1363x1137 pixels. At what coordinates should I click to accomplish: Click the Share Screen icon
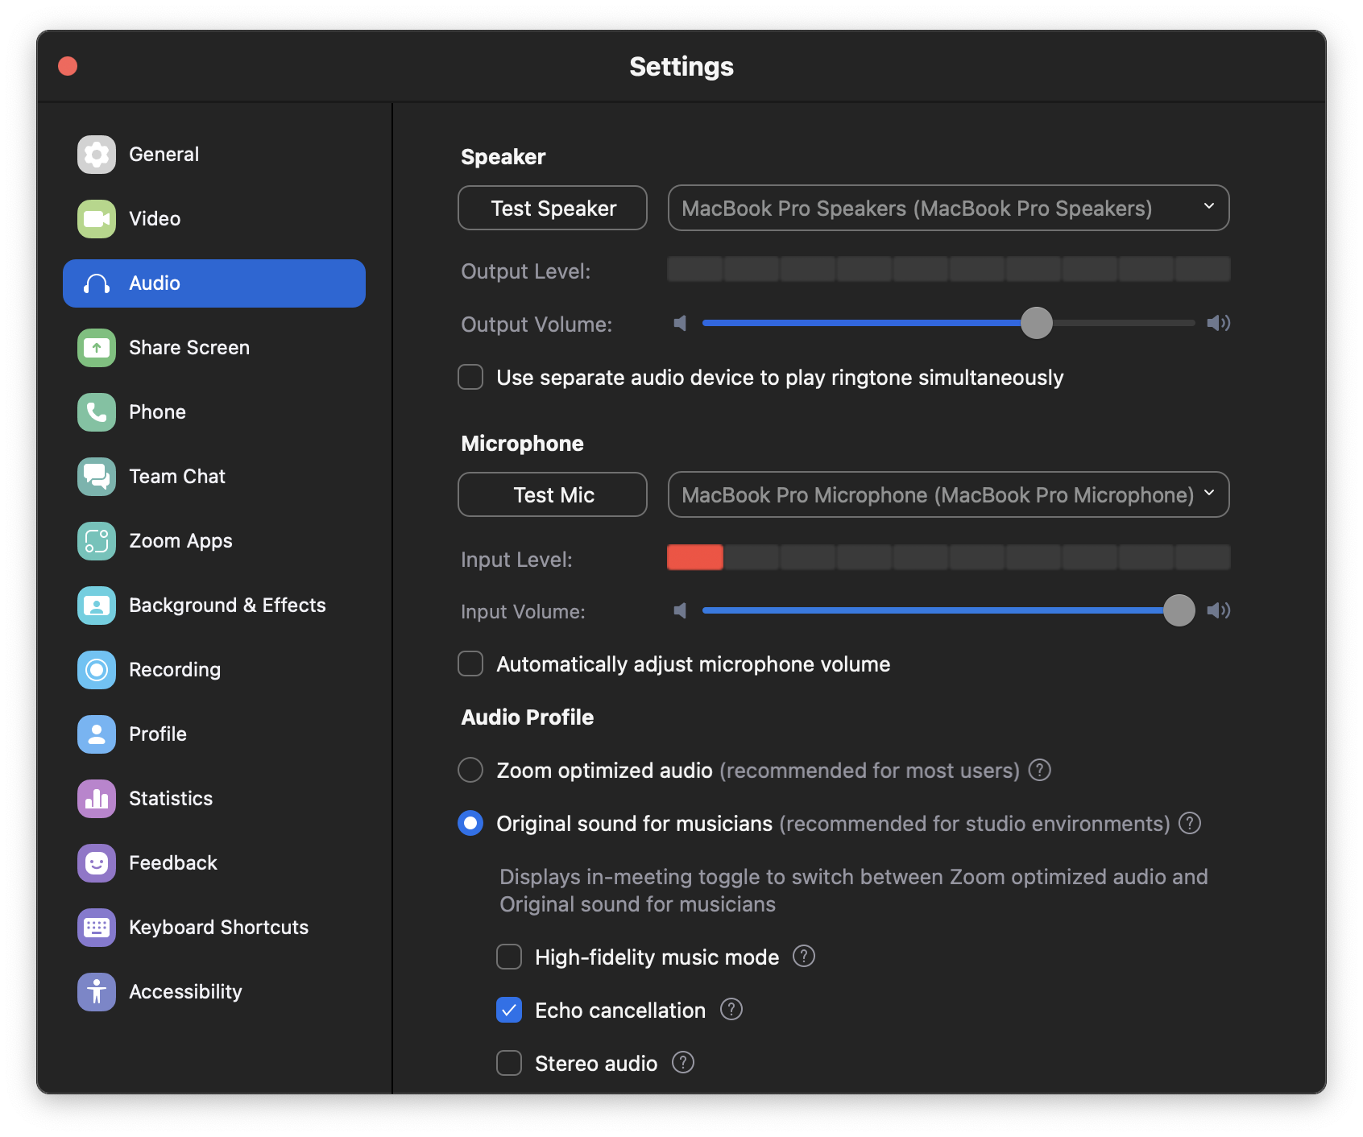pyautogui.click(x=97, y=348)
